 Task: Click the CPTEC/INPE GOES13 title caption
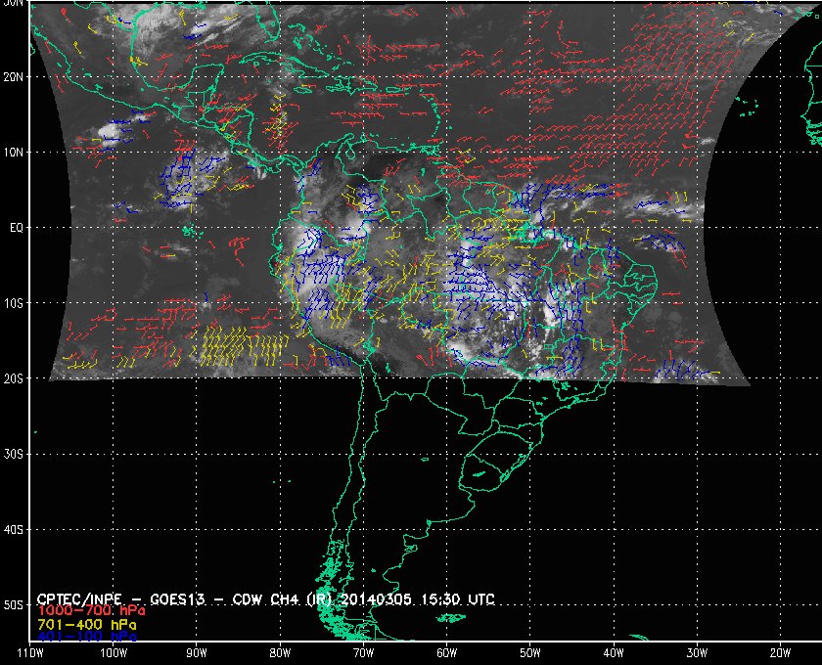click(x=266, y=599)
